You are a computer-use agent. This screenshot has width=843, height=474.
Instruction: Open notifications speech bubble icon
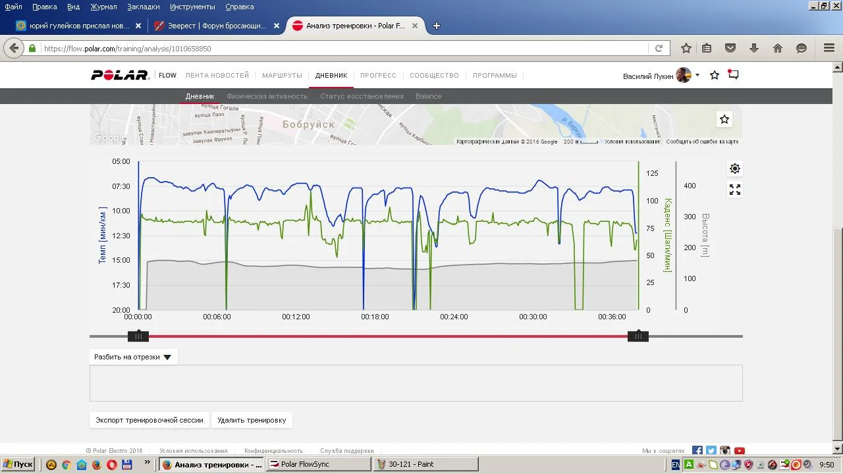(733, 75)
